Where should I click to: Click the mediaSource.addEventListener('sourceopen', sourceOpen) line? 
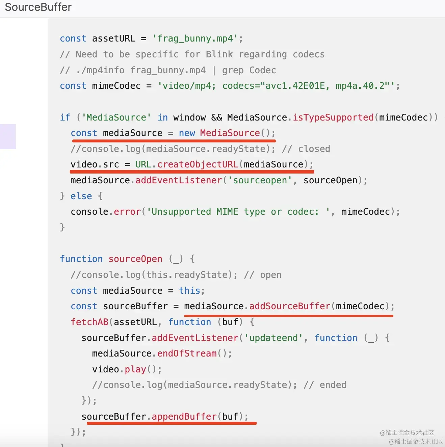[219, 180]
